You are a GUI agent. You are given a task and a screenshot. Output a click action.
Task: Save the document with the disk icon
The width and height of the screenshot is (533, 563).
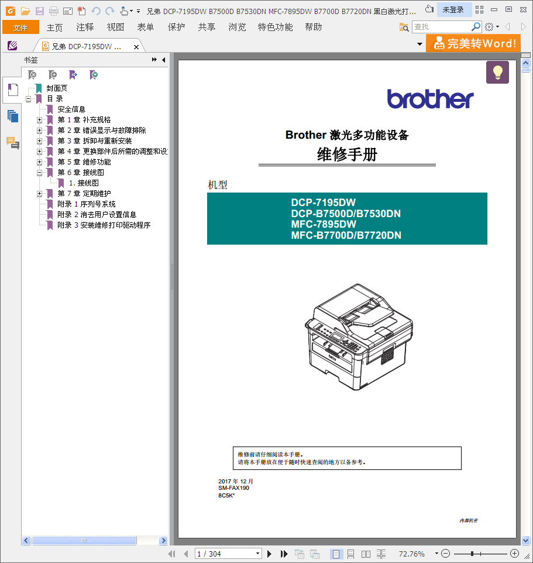click(x=39, y=11)
